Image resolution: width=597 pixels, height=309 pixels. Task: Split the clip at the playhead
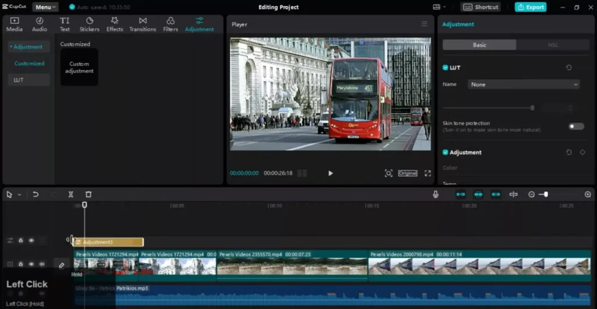click(x=71, y=195)
